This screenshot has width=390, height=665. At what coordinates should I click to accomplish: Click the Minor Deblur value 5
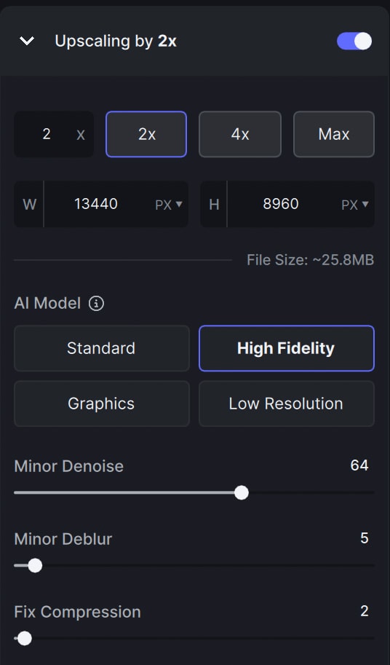click(x=364, y=538)
